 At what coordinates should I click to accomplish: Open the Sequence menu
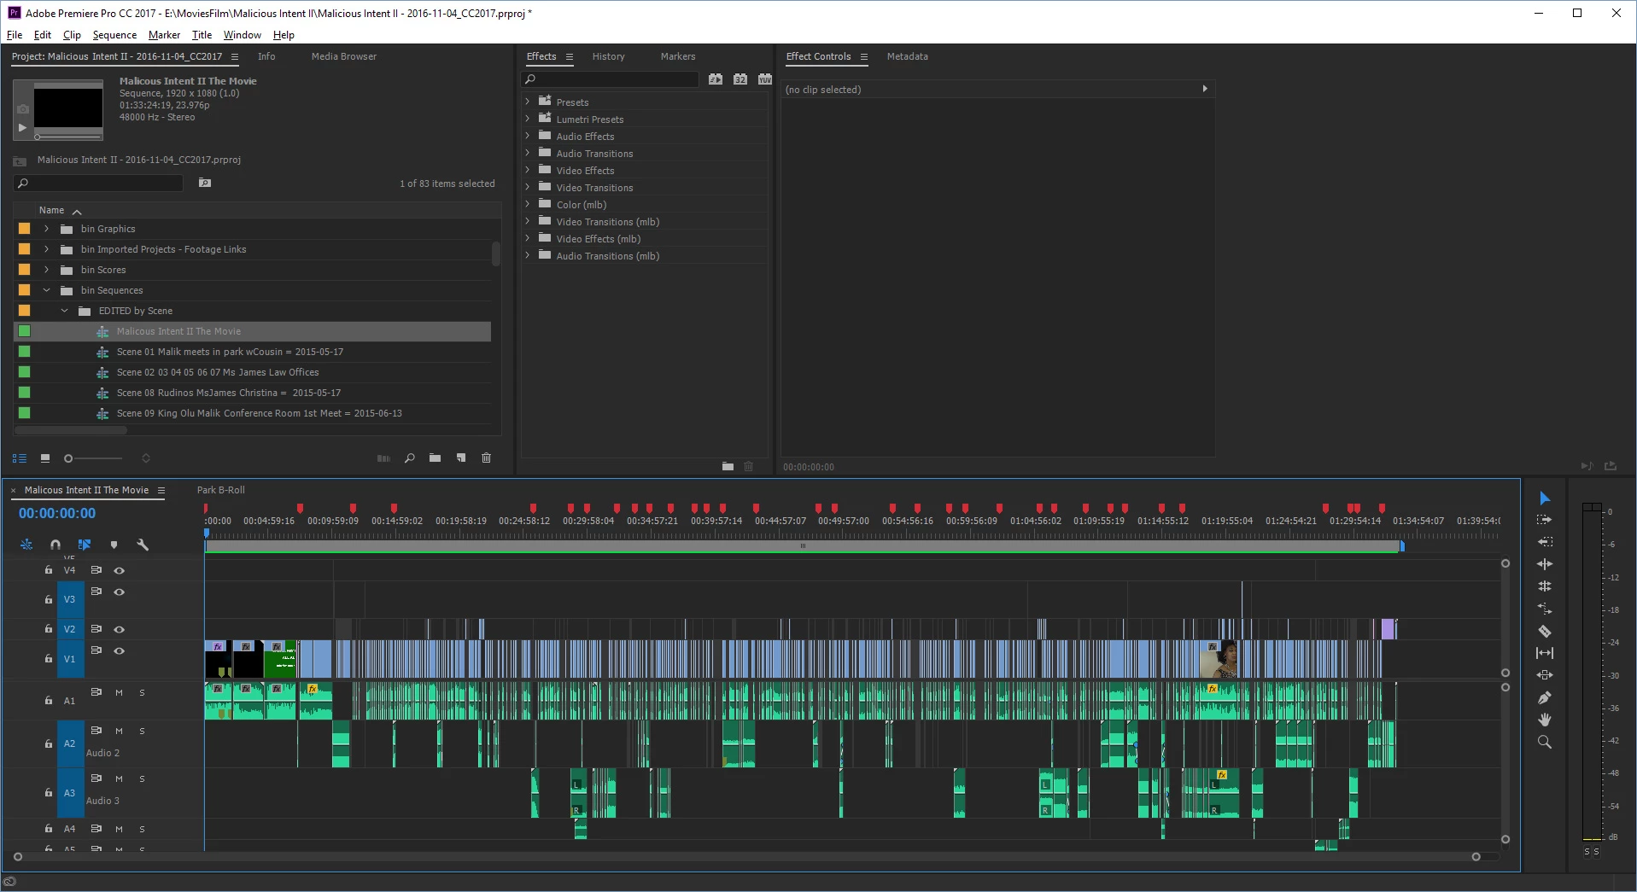pos(114,35)
